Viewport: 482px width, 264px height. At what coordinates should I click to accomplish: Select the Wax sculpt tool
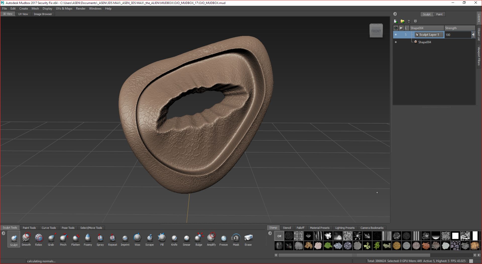tap(137, 238)
